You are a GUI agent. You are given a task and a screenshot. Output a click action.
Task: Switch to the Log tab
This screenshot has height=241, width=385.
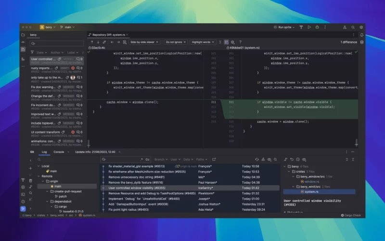tap(44, 152)
